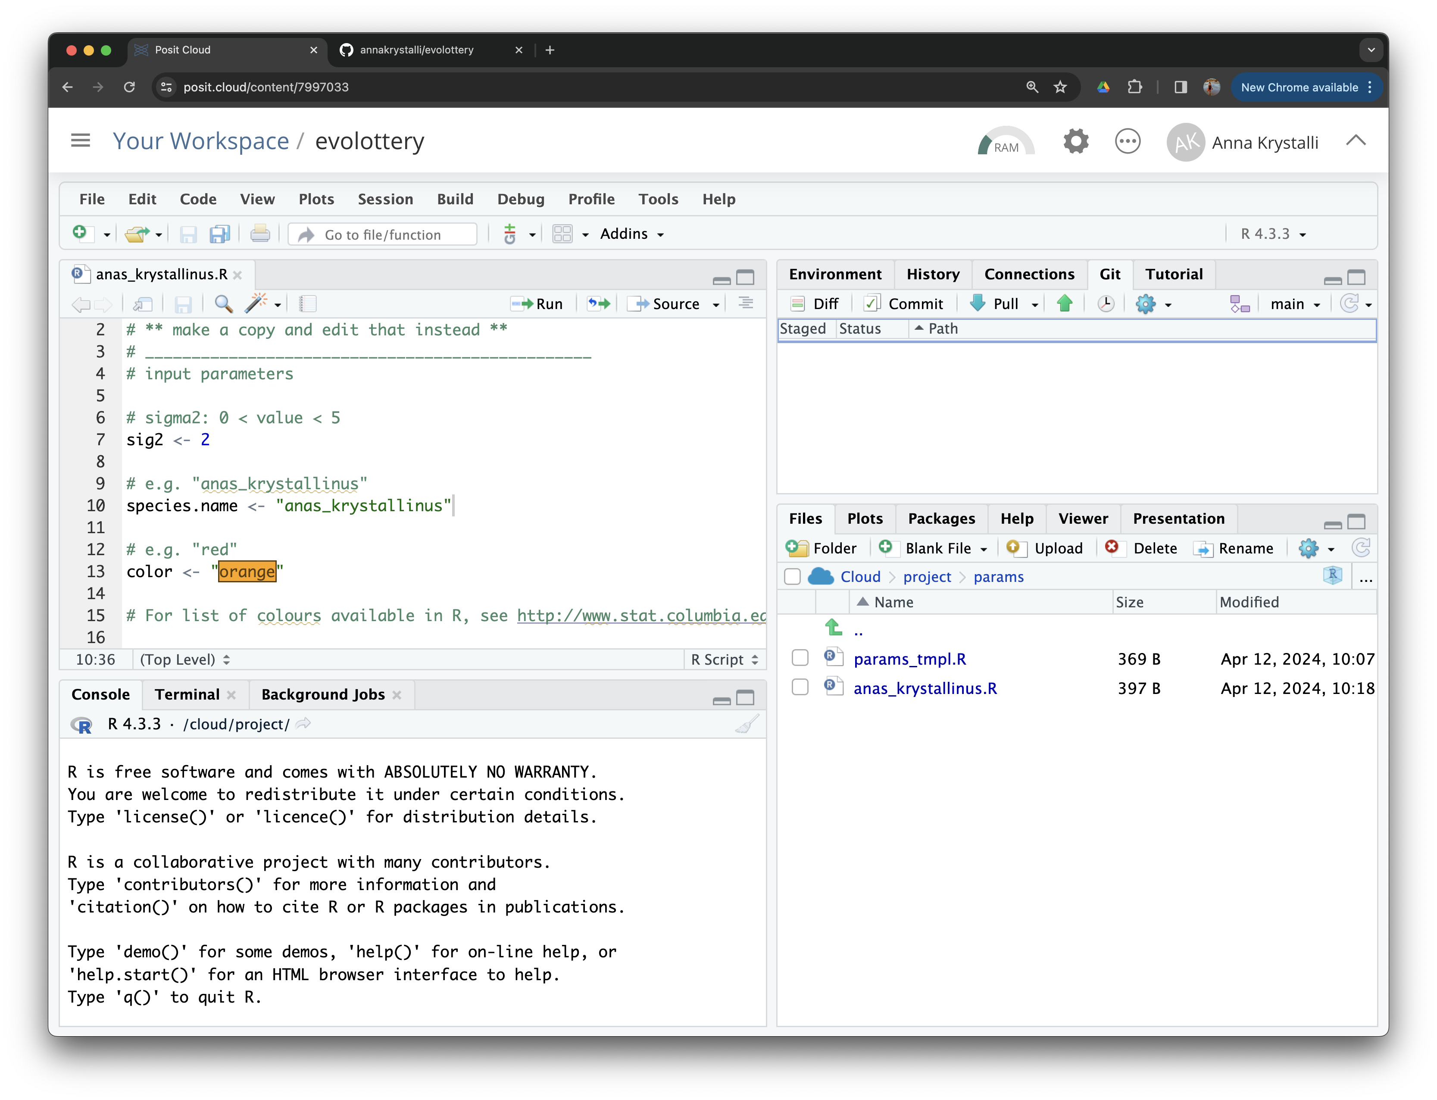Click the Git History clock icon
This screenshot has height=1100, width=1437.
pyautogui.click(x=1106, y=304)
